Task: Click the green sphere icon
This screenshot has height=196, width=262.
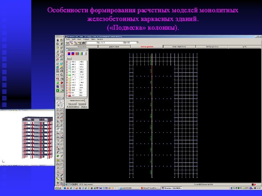Action: coord(58,83)
